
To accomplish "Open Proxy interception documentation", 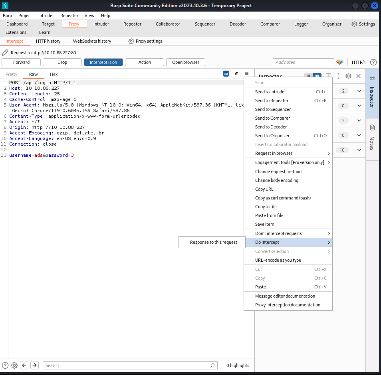I will pos(288,305).
